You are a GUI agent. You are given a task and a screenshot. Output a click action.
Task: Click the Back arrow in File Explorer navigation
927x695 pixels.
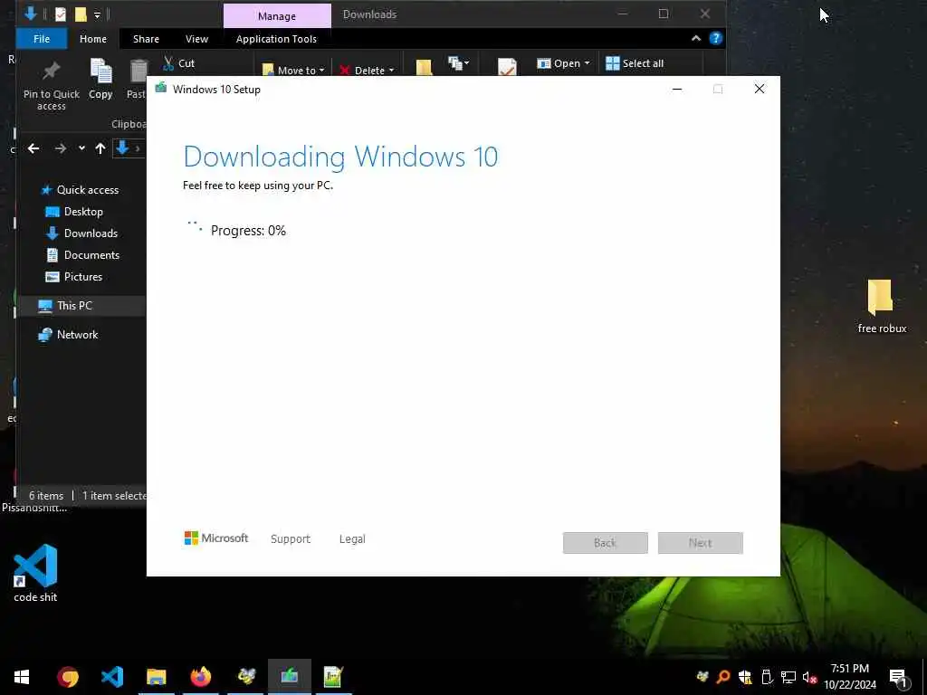[33, 148]
